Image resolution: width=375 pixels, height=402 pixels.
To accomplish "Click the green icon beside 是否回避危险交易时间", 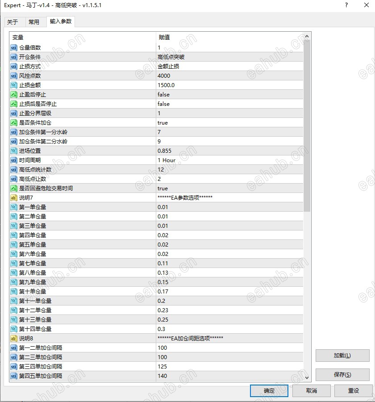I will coord(13,188).
